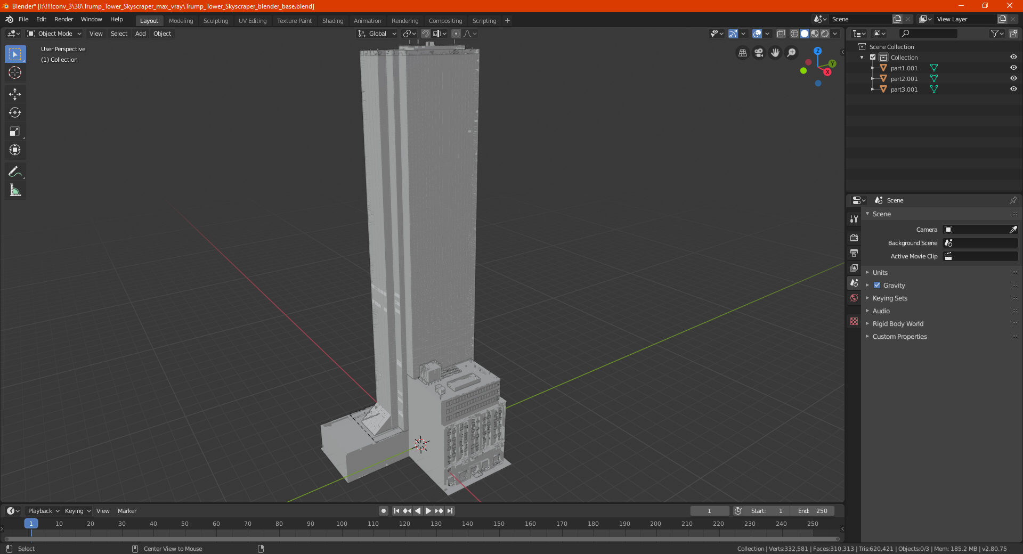Select the Annotate tool
Viewport: 1023px width, 554px height.
pos(15,172)
